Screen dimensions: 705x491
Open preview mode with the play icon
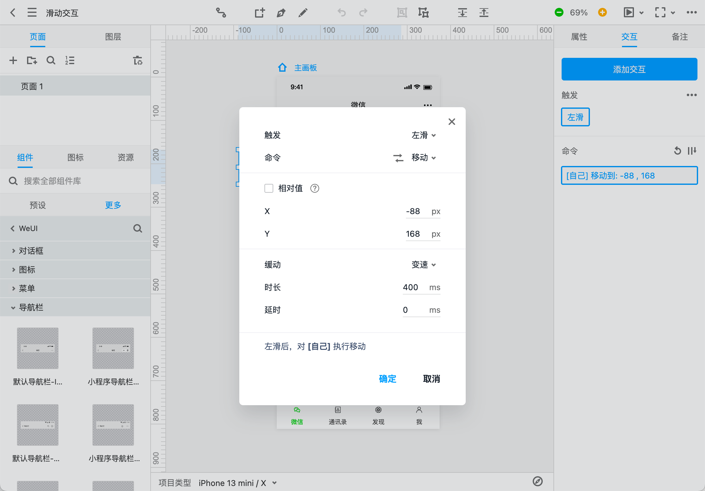click(x=629, y=12)
